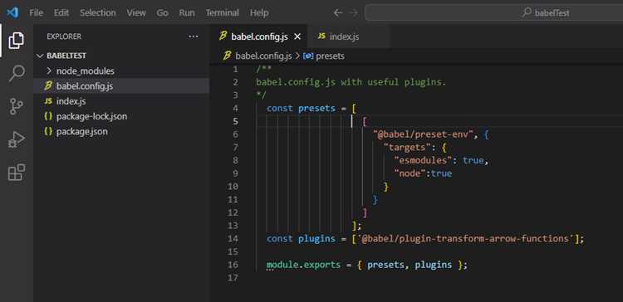Click the babelTest search command box
623x302 pixels.
point(494,12)
